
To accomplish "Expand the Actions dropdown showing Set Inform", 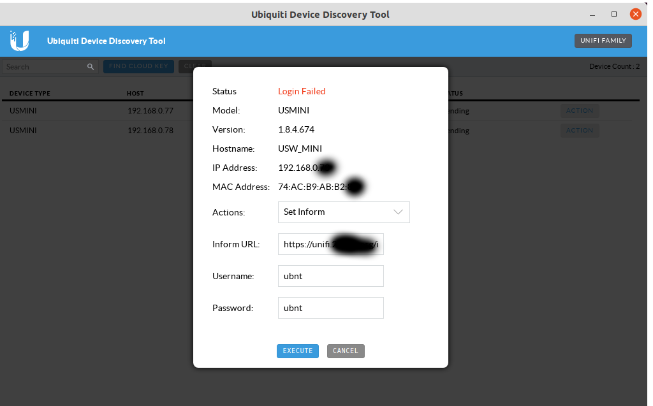I will (x=344, y=212).
